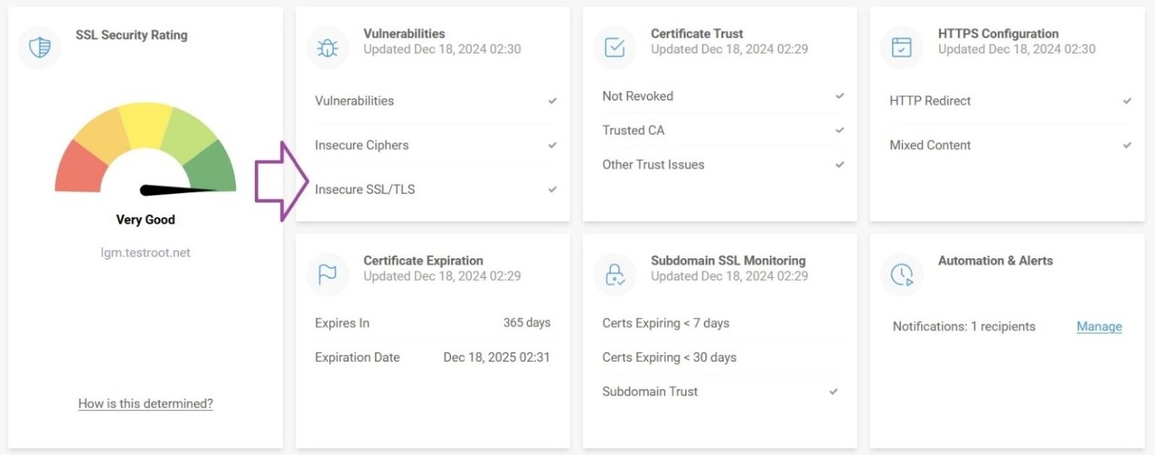Toggle the checkmark next to Insecure Ciphers
Viewport: 1155px width, 455px height.
[x=552, y=145]
